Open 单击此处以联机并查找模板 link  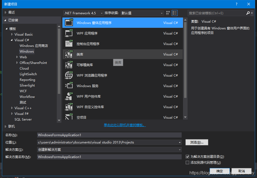pos(125,125)
